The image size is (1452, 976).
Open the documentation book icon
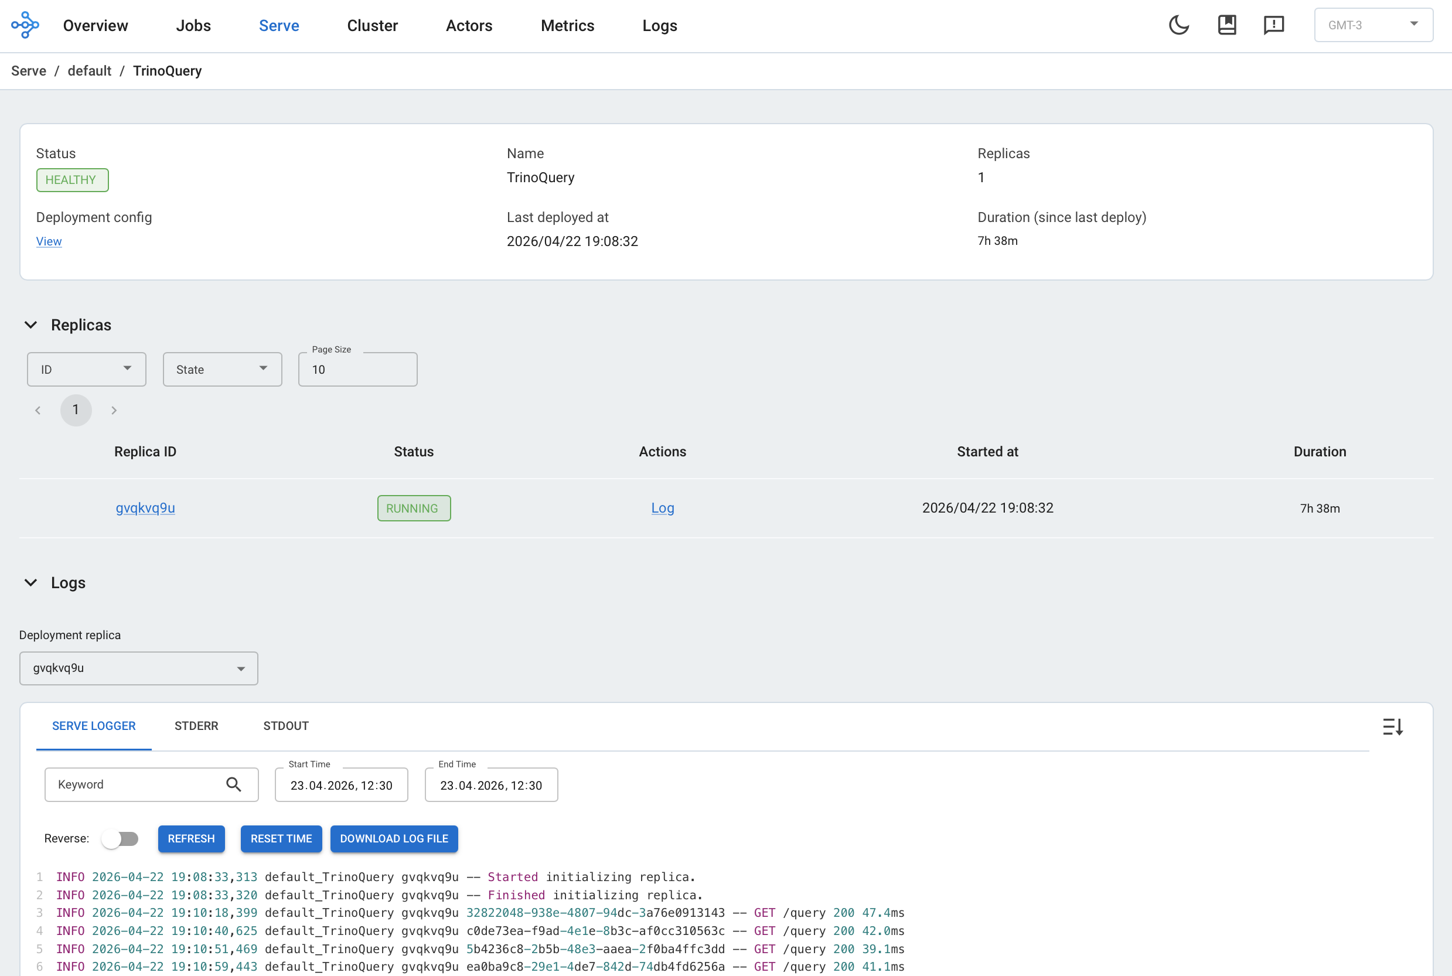click(1226, 25)
